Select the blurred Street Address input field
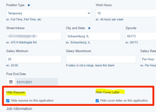 click(x=34, y=36)
